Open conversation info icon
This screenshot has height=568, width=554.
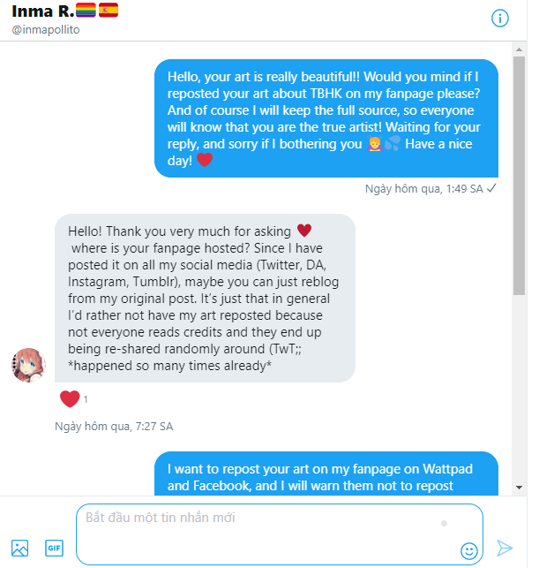click(499, 19)
